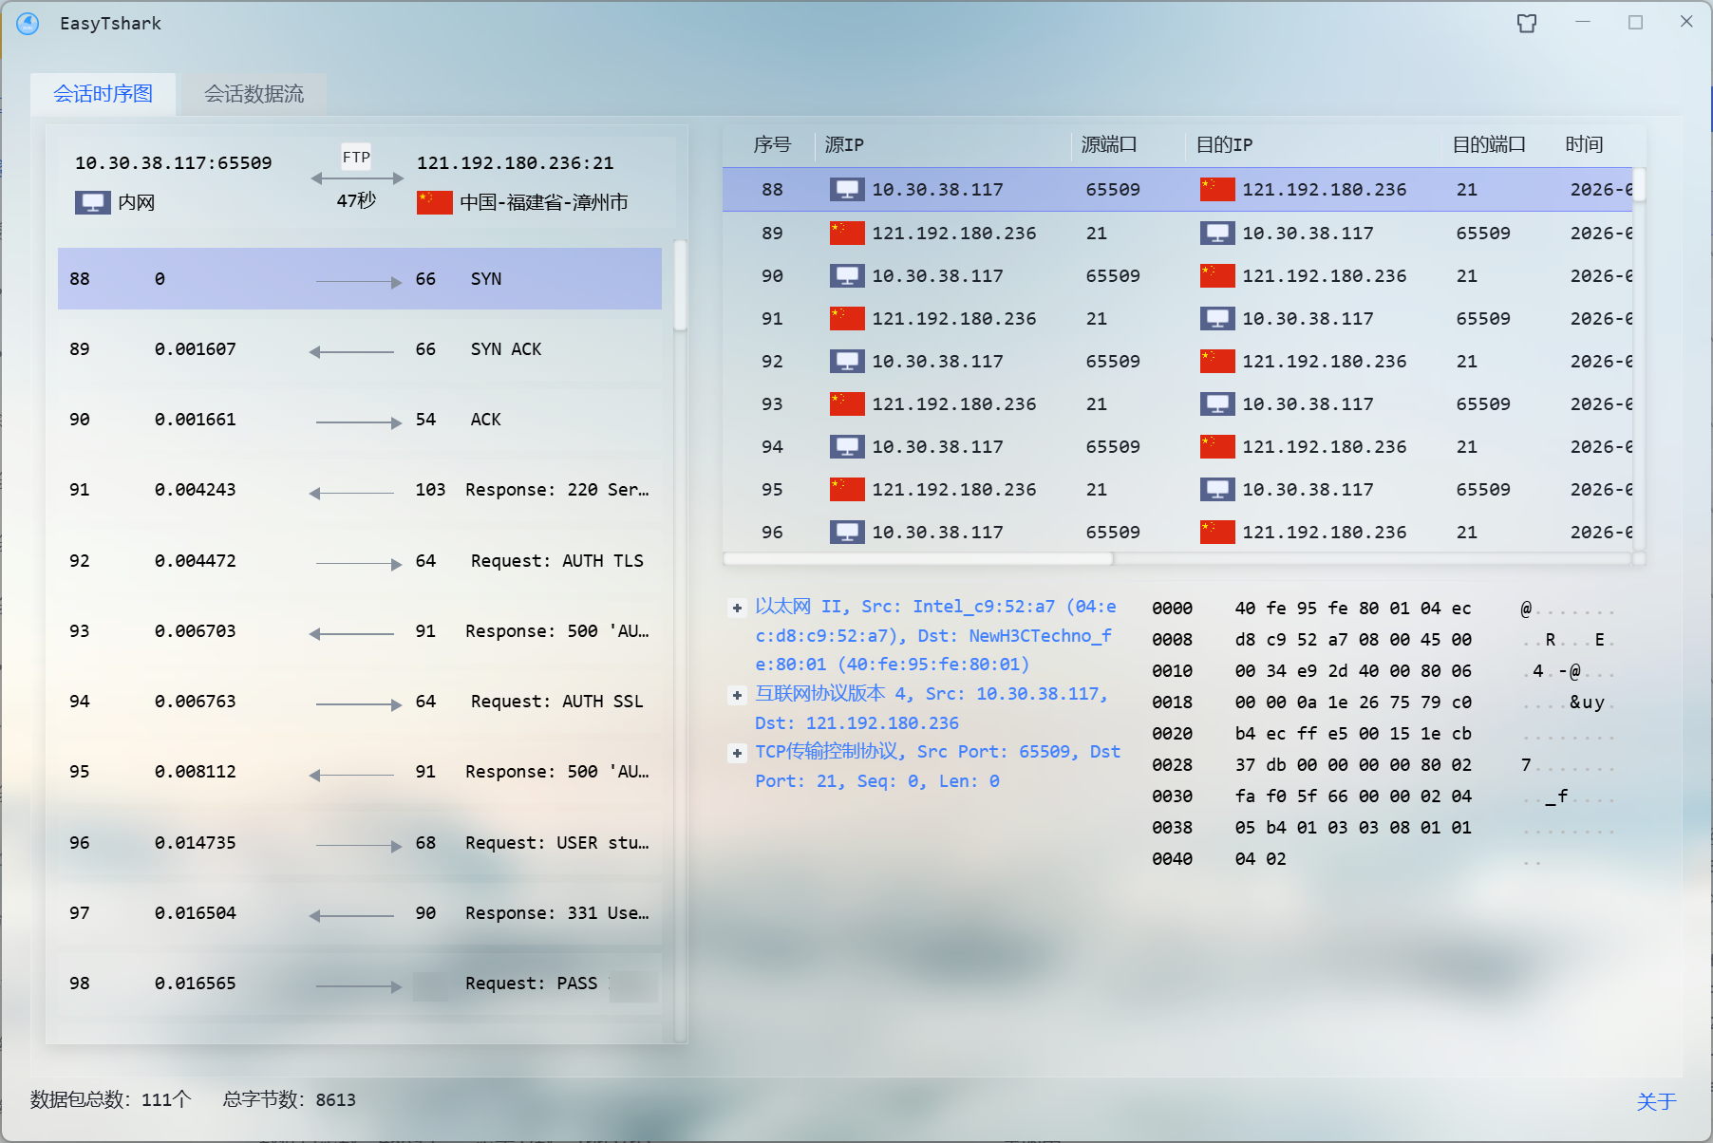Select sequence row 92 Request: AUTH TLS

point(359,561)
